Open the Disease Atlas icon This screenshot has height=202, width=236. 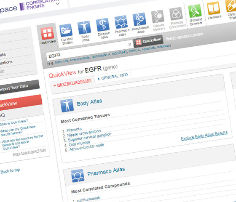coord(103,25)
